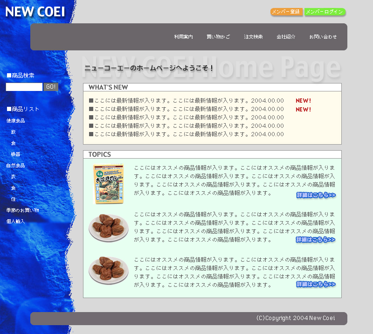The image size is (373, 334).
Task: Open 買い物かご in the top navigation
Action: coord(218,37)
